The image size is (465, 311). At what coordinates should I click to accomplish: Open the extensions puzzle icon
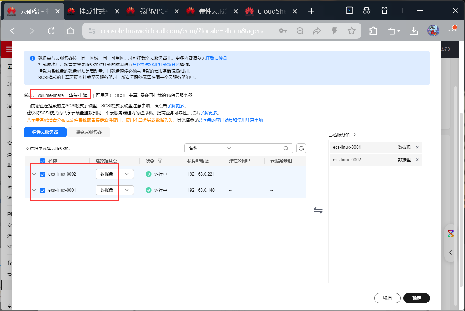(x=373, y=31)
